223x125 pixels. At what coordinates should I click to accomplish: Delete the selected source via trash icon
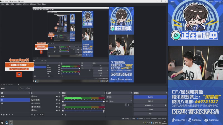(34, 114)
